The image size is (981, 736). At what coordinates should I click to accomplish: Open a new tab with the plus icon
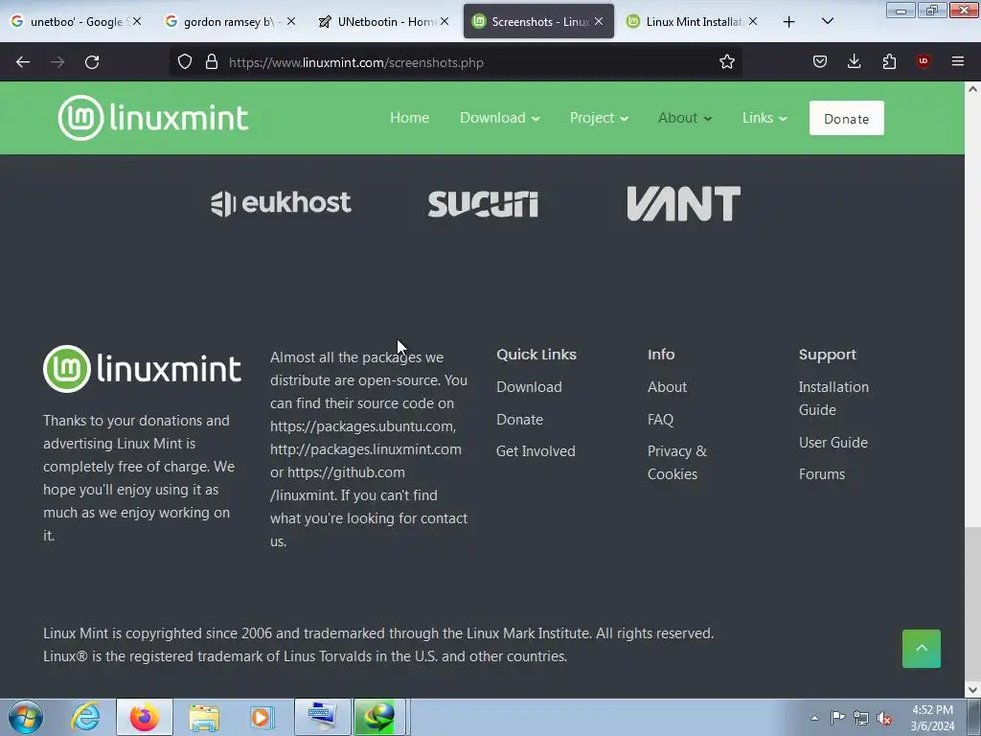point(789,22)
